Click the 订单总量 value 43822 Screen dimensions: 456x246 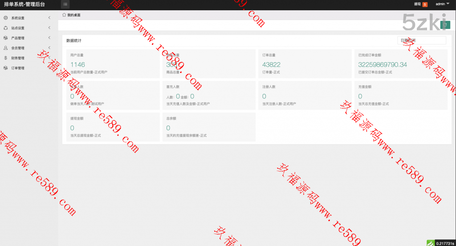(272, 65)
